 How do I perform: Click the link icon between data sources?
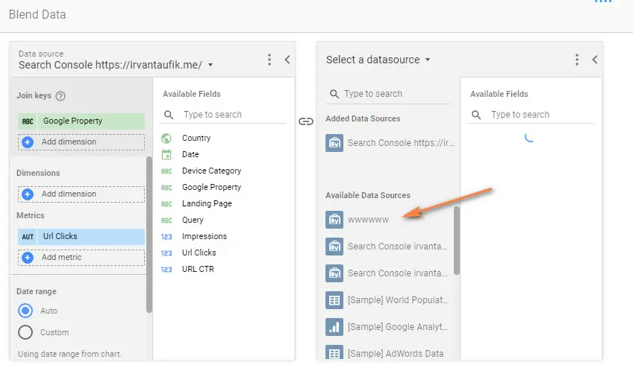306,121
